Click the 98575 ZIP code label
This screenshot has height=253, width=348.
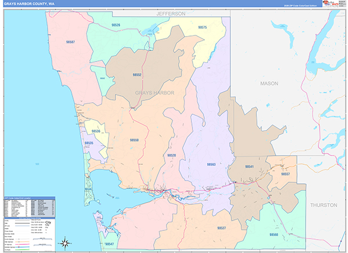tap(202, 27)
